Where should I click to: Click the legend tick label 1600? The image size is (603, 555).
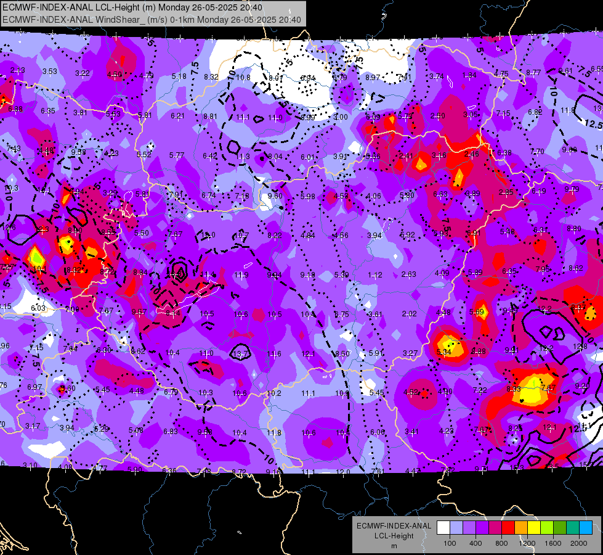click(x=553, y=543)
